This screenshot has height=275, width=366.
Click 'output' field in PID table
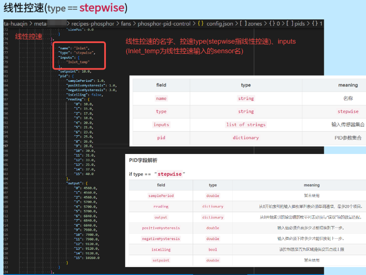(161, 217)
